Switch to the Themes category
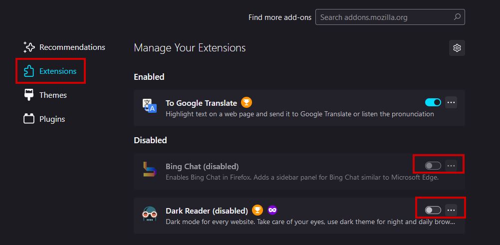Viewport: 500px width, 245px height. (53, 95)
